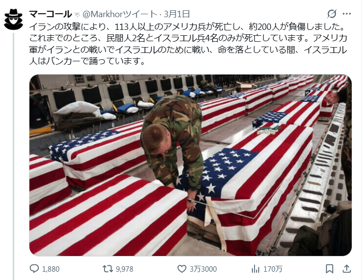This screenshot has width=362, height=280.
Task: Bookmark this tweet
Action: [330, 269]
